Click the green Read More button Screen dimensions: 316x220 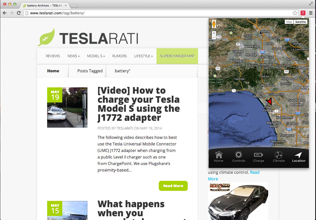(173, 186)
